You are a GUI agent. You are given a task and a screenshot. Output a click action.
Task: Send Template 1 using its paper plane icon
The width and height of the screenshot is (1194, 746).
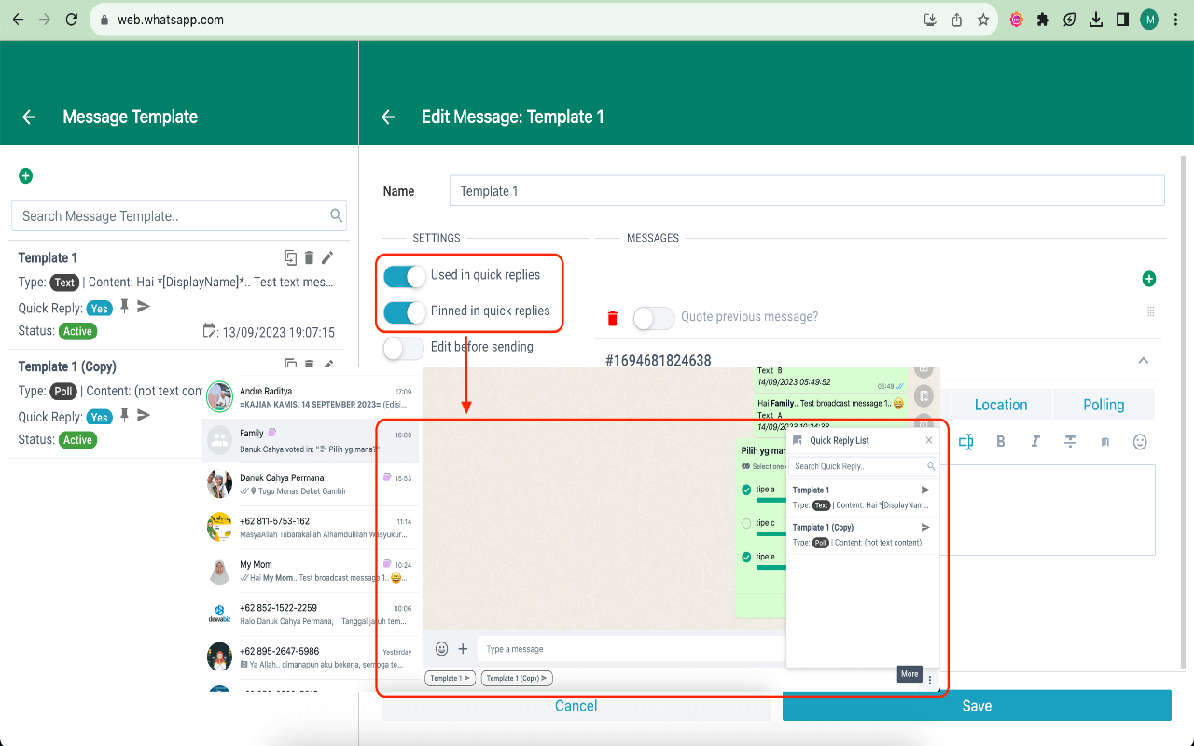coord(144,306)
